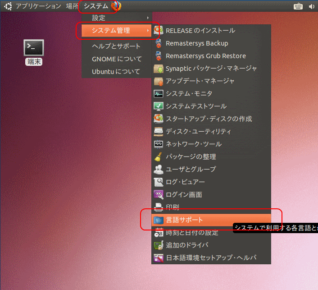The width and height of the screenshot is (318, 290).
Task: Click the スタートアップ・ディスクの作成 icon
Action: 159,119
